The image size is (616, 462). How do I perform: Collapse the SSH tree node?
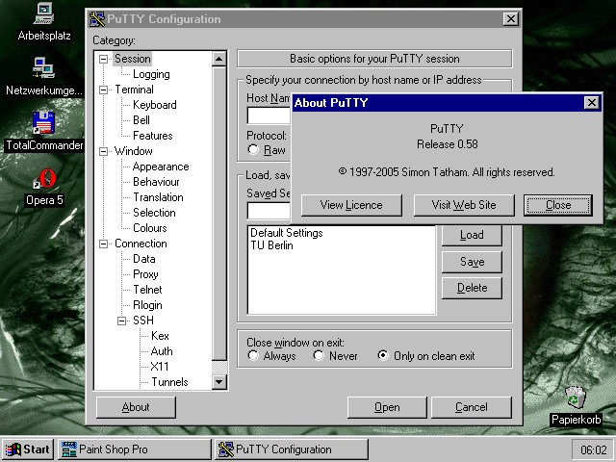click(122, 321)
